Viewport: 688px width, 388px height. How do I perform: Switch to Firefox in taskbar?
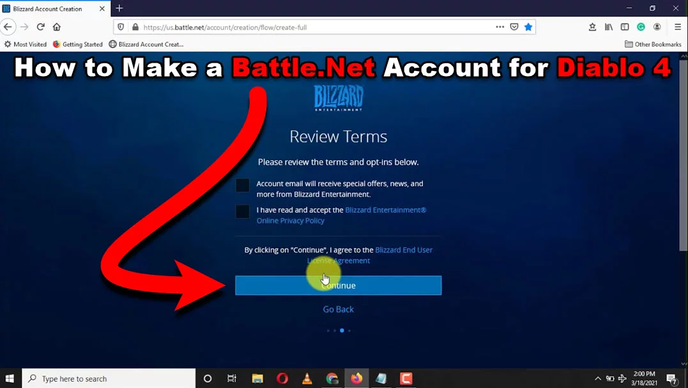tap(356, 378)
